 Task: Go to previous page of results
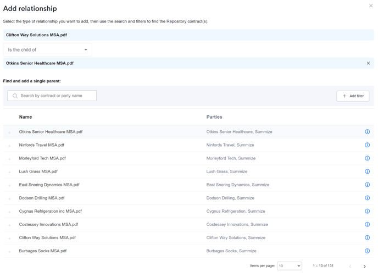click(350, 267)
